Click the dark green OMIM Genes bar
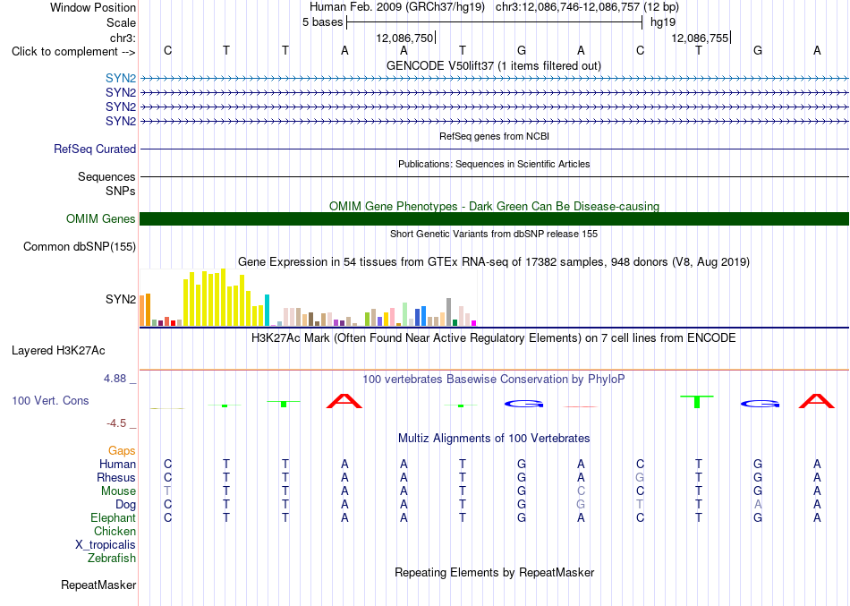850x606 pixels. click(x=495, y=218)
